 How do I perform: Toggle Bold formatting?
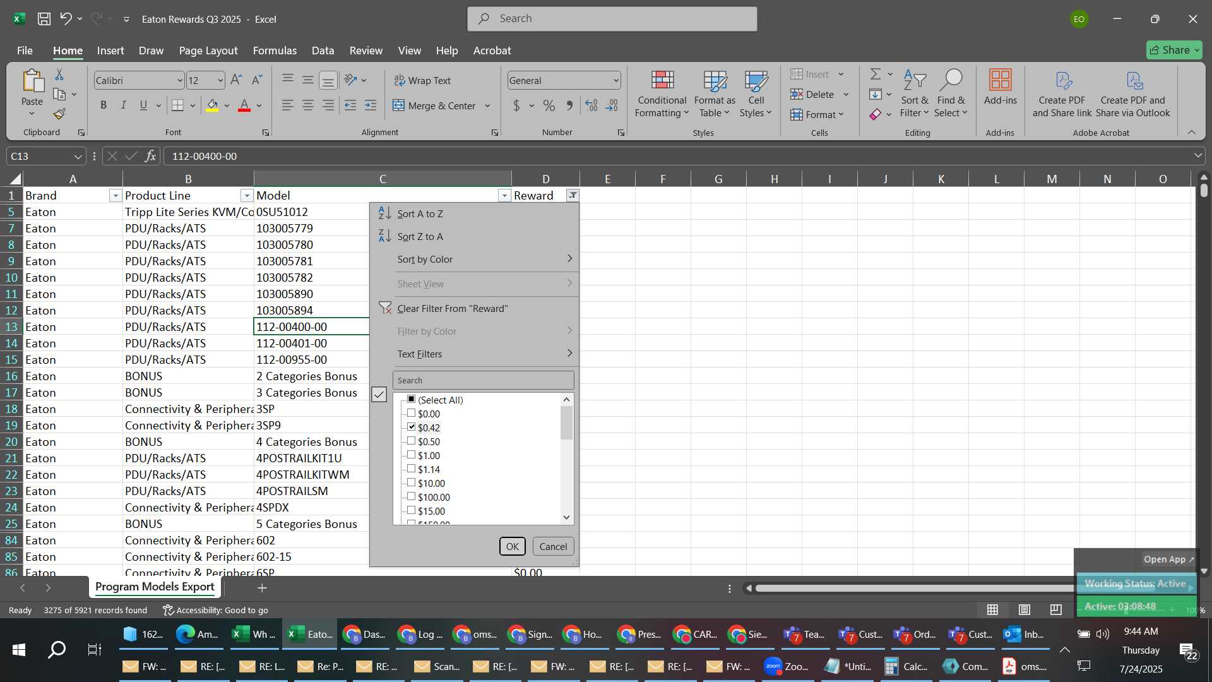coord(104,105)
